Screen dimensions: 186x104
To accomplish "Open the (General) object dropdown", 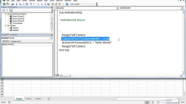I will click(117, 8).
